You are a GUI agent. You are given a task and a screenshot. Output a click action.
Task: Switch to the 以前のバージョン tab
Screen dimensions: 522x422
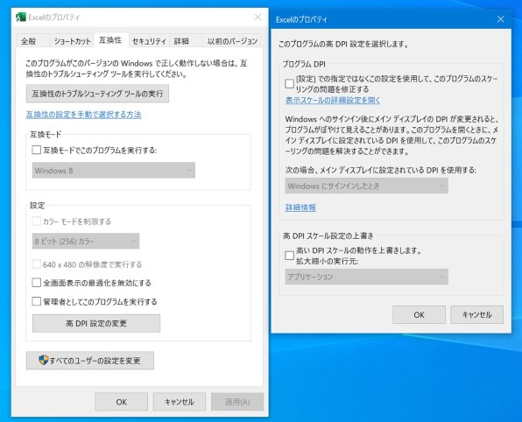(x=232, y=41)
